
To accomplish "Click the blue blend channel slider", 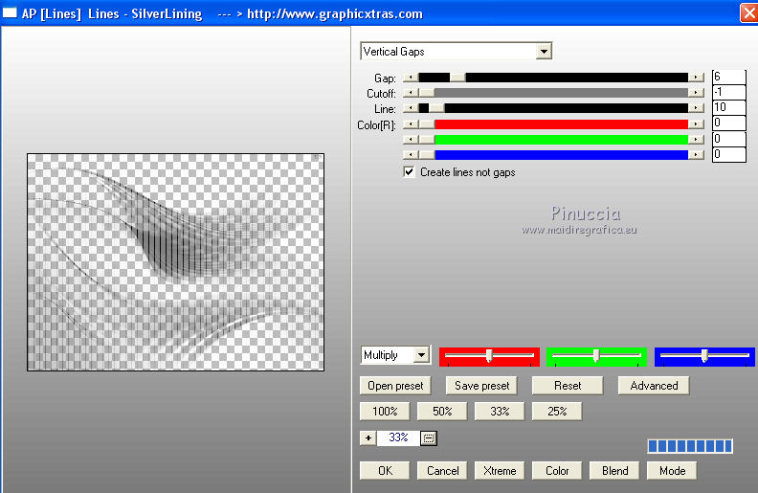I will coord(704,356).
